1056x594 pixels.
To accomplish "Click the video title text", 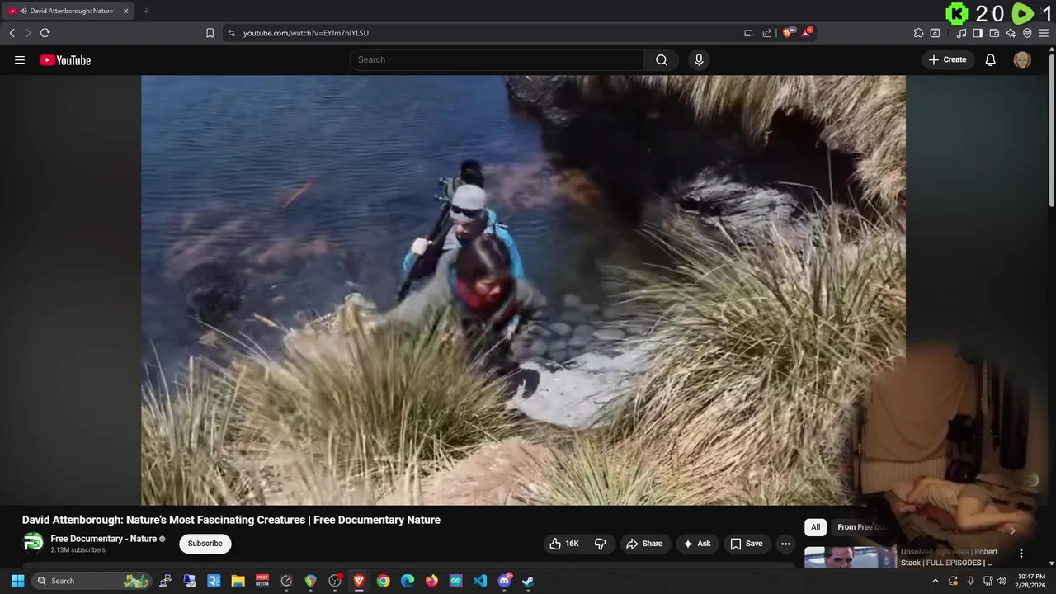I will click(x=231, y=520).
